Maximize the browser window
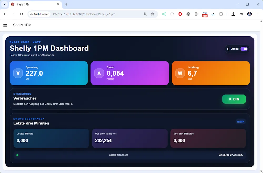Viewport: 263px width, 173px height. 247,4
